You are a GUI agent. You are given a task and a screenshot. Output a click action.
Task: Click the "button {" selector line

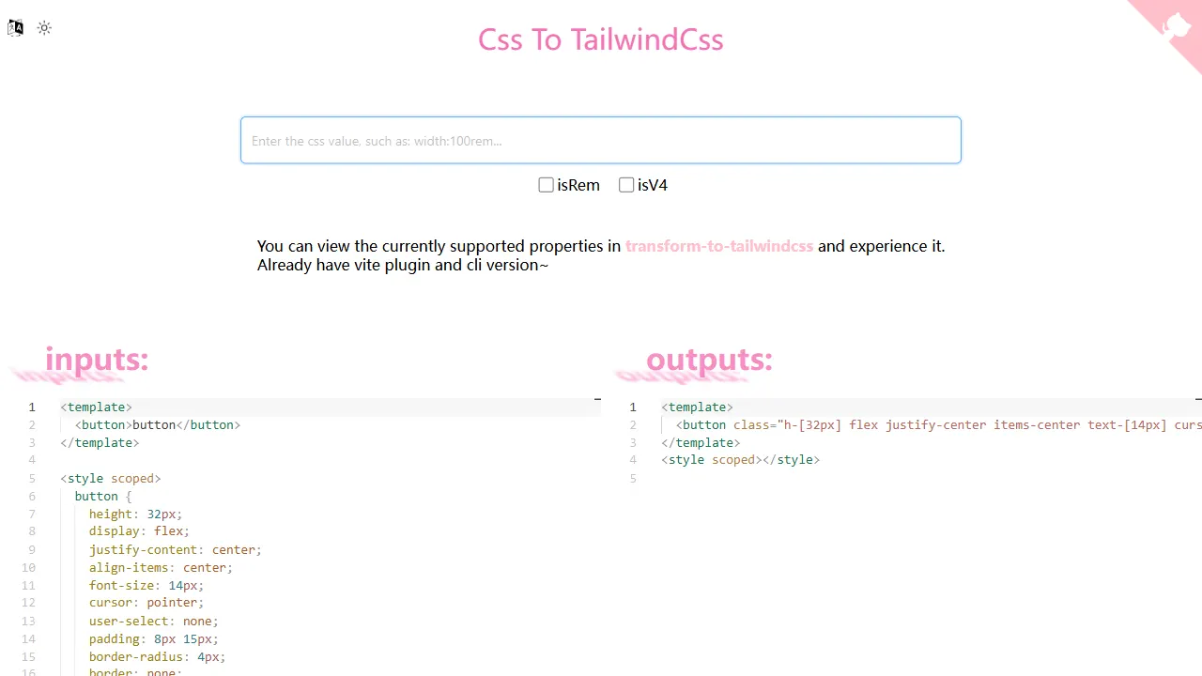(x=103, y=496)
